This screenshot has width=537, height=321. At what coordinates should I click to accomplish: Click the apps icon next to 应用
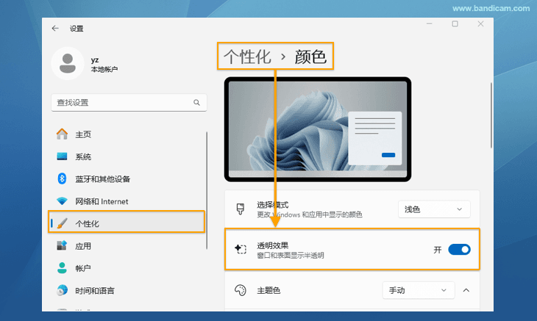62,245
